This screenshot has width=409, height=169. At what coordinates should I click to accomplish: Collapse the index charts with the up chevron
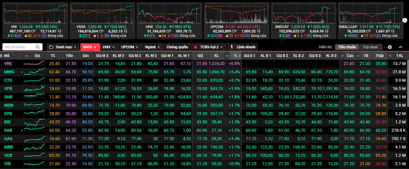(401, 47)
